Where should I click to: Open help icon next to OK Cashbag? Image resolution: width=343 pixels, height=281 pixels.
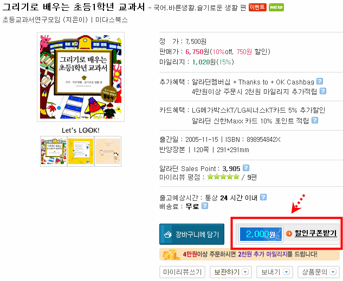[x=320, y=81]
